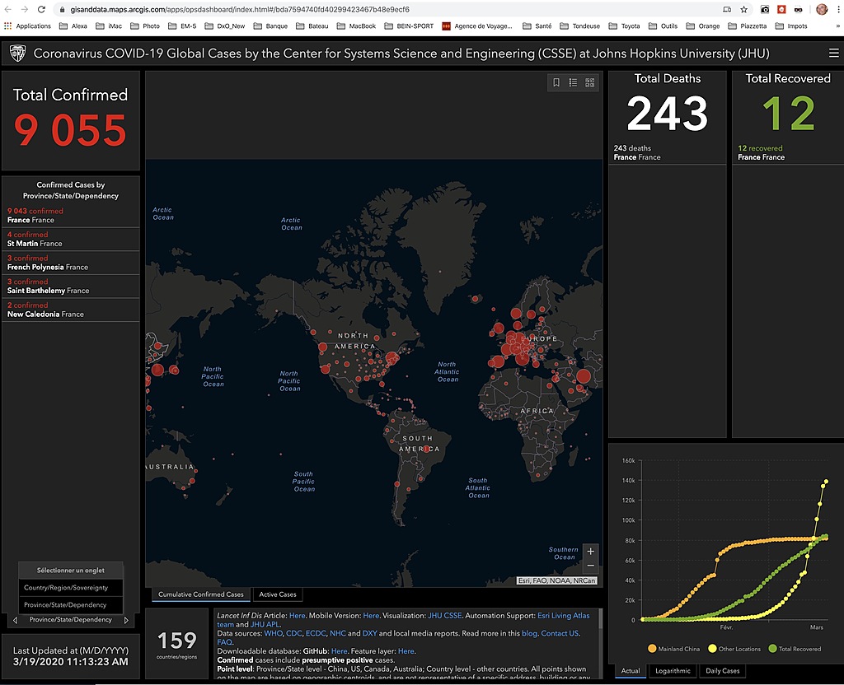The width and height of the screenshot is (844, 685).
Task: Zoom out on the map
Action: pos(590,566)
